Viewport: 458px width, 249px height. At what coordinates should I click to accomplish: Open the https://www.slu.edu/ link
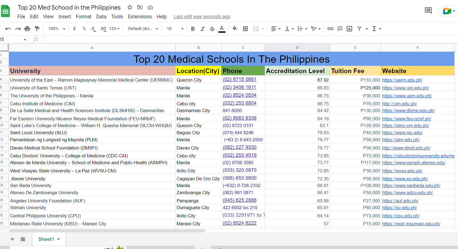click(x=402, y=133)
